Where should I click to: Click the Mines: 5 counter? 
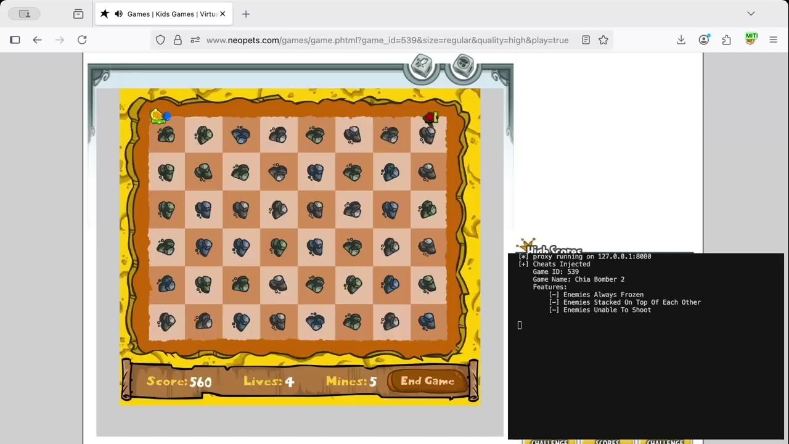pyautogui.click(x=351, y=382)
